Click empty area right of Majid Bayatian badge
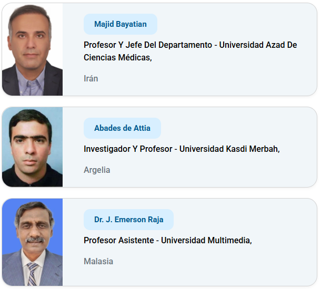The height and width of the screenshot is (290, 321). [237, 24]
